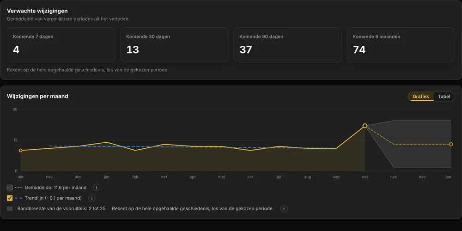462x231 pixels.
Task: Click the Komende 7 dagen card
Action: pos(61,45)
